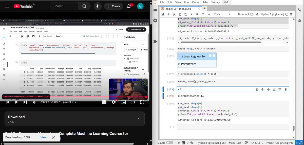Restart kernel and run all cells

pos(209,14)
